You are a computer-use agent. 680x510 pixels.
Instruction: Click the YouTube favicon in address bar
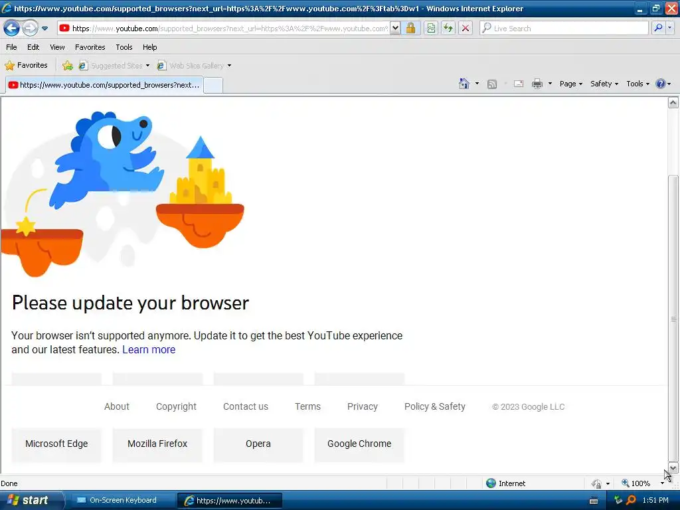click(x=64, y=28)
